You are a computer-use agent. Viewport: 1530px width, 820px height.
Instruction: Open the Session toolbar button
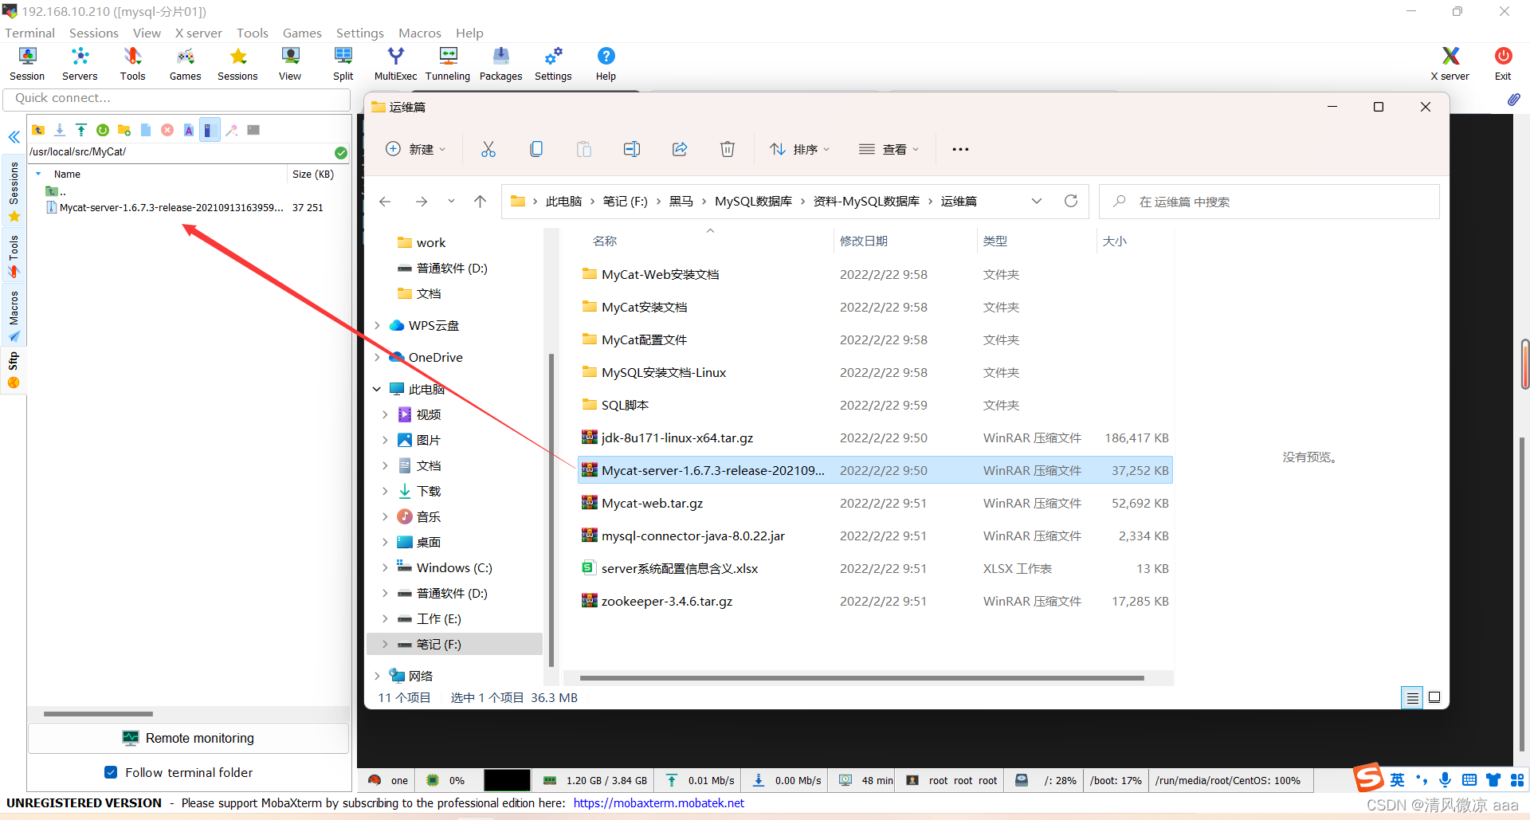[x=27, y=64]
